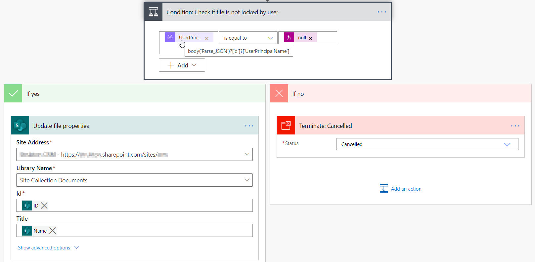Remove the UserPrin... dynamic content token
The image size is (535, 262).
click(x=207, y=38)
